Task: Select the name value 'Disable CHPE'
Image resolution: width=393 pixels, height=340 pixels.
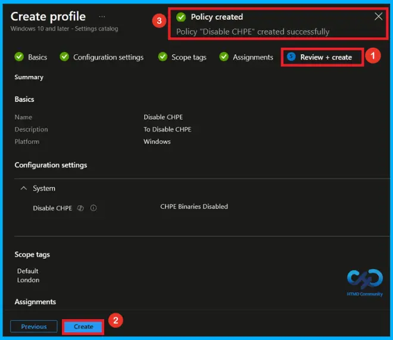Action: 163,117
